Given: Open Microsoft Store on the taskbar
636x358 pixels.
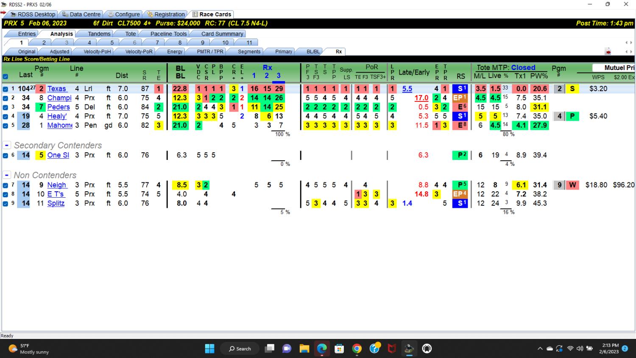Looking at the screenshot, I should point(339,349).
